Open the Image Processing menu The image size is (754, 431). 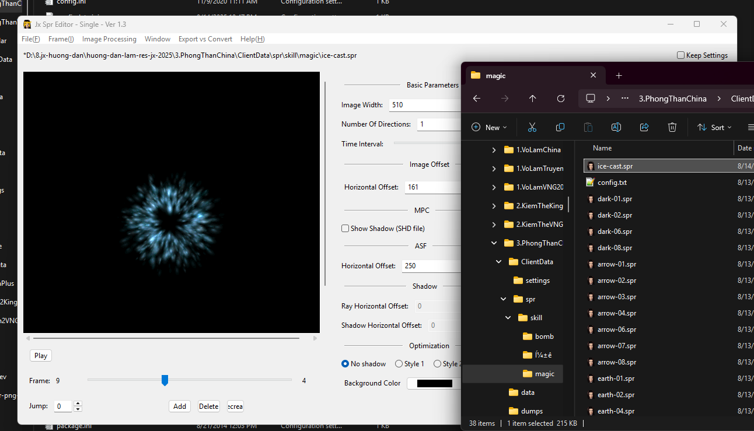(109, 39)
